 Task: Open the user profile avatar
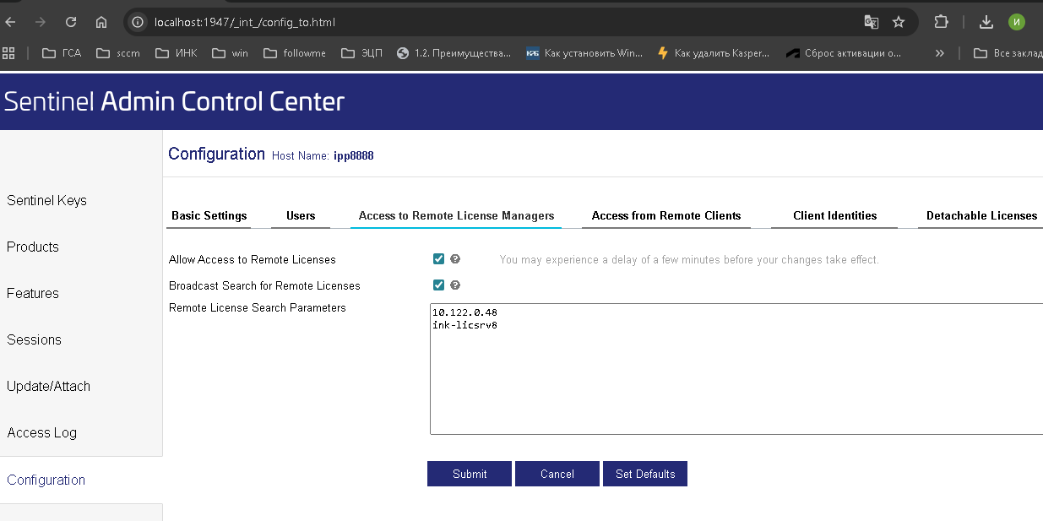coord(1017,22)
